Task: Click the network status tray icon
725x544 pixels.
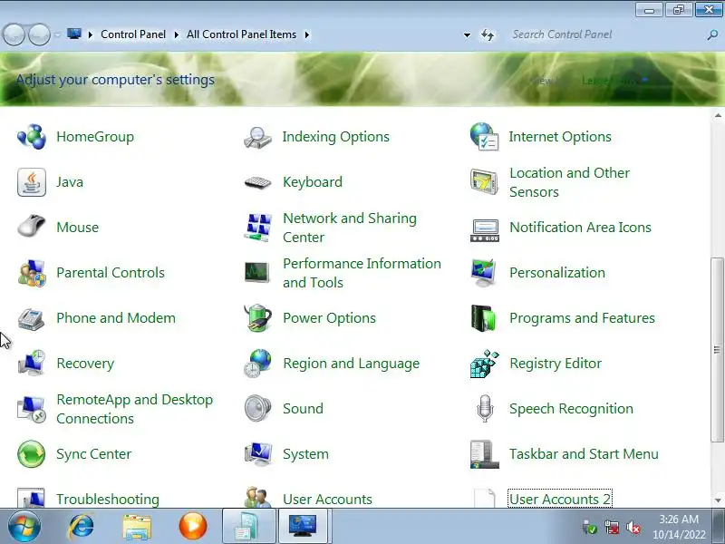Action: (x=611, y=527)
